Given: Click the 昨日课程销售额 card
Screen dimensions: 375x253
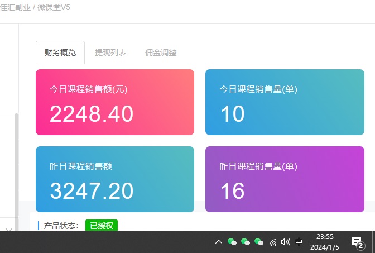Looking at the screenshot, I should (115, 179).
